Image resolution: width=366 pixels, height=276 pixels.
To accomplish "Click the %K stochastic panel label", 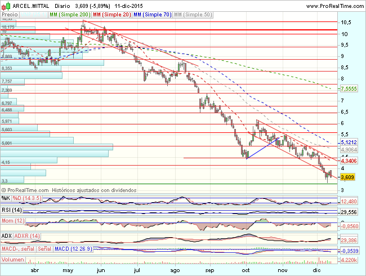I will tap(6, 198).
